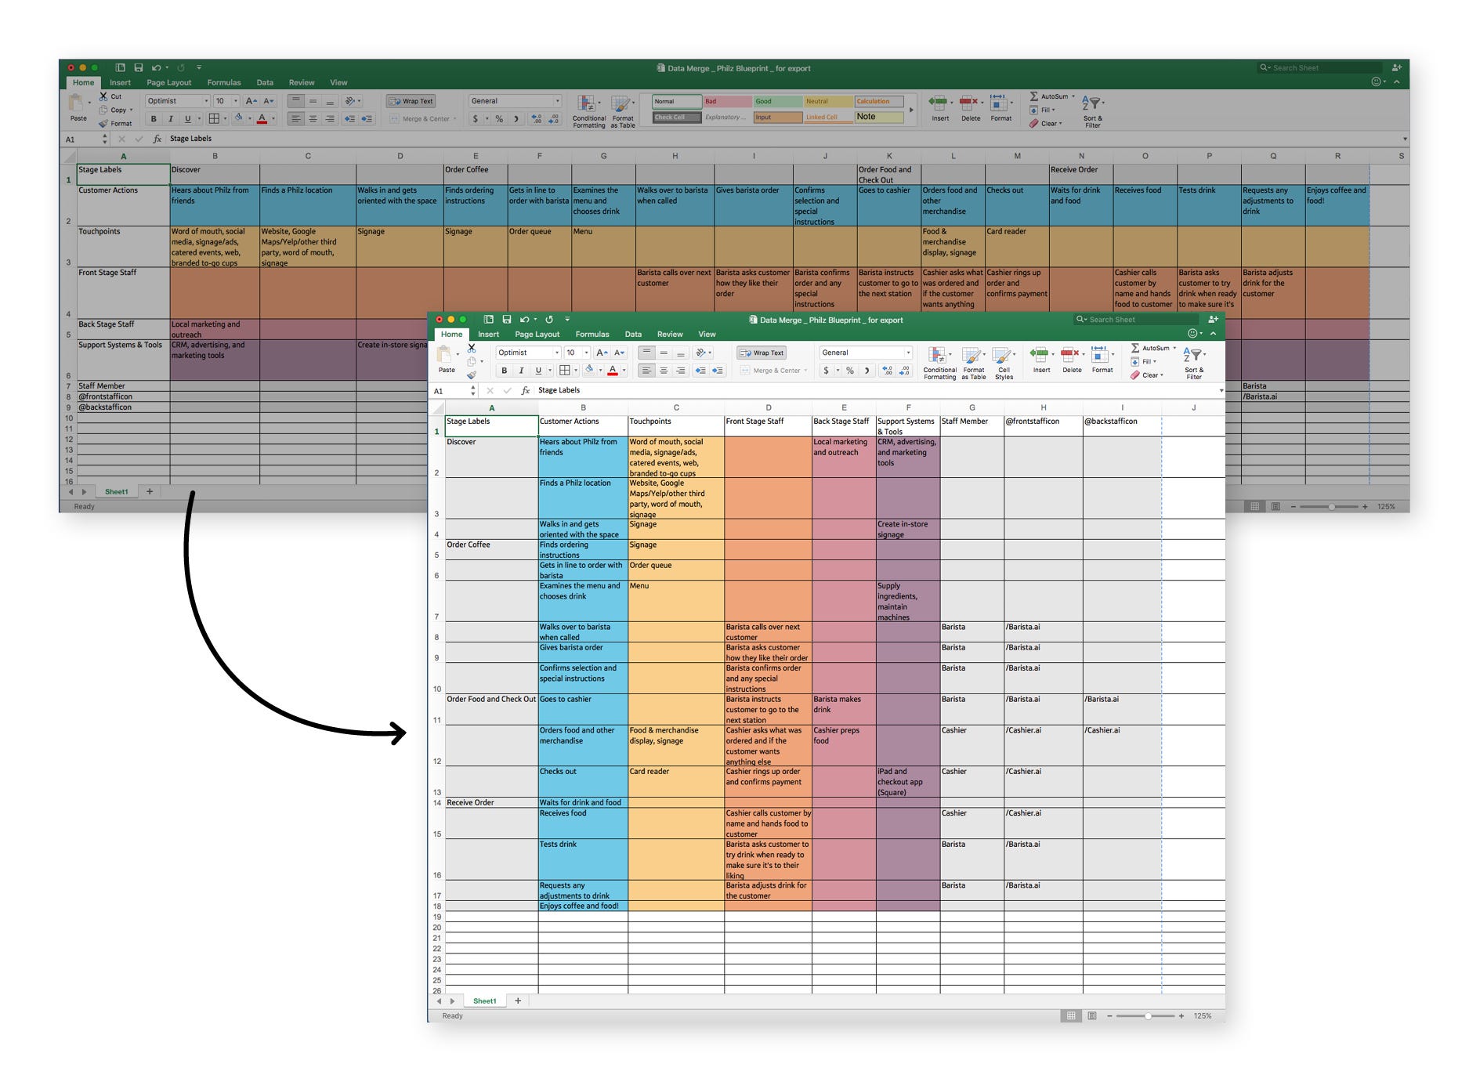Click the Paste icon in the front window
Image resolution: width=1469 pixels, height=1082 pixels.
(445, 355)
